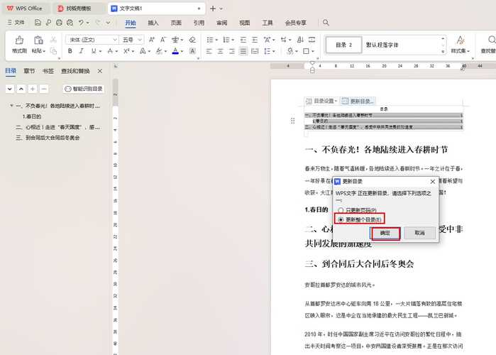496x355 pixels.
Task: Click the 确定 button in the update dialog
Action: [385, 233]
